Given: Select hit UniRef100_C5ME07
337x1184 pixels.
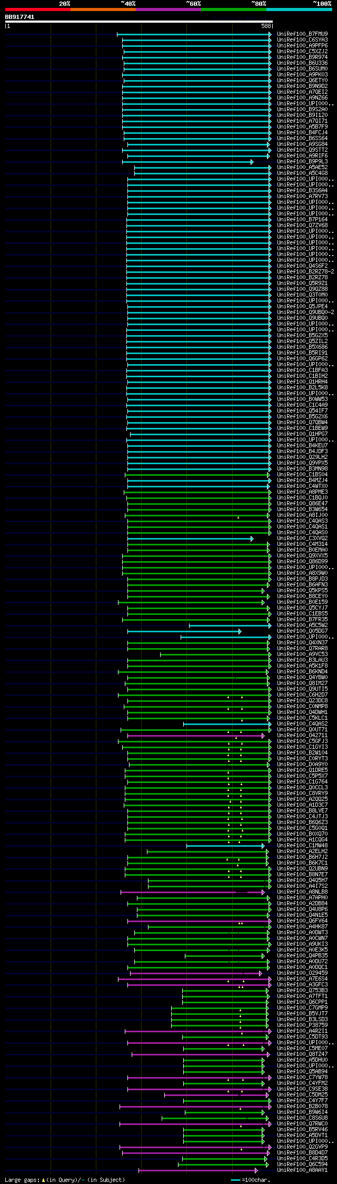Looking at the screenshot, I should point(302,1048).
